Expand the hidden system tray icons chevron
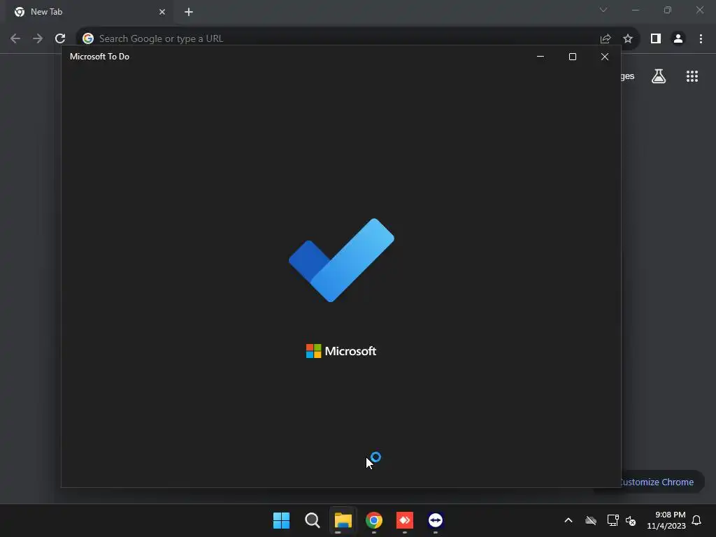The height and width of the screenshot is (537, 716). pos(568,520)
